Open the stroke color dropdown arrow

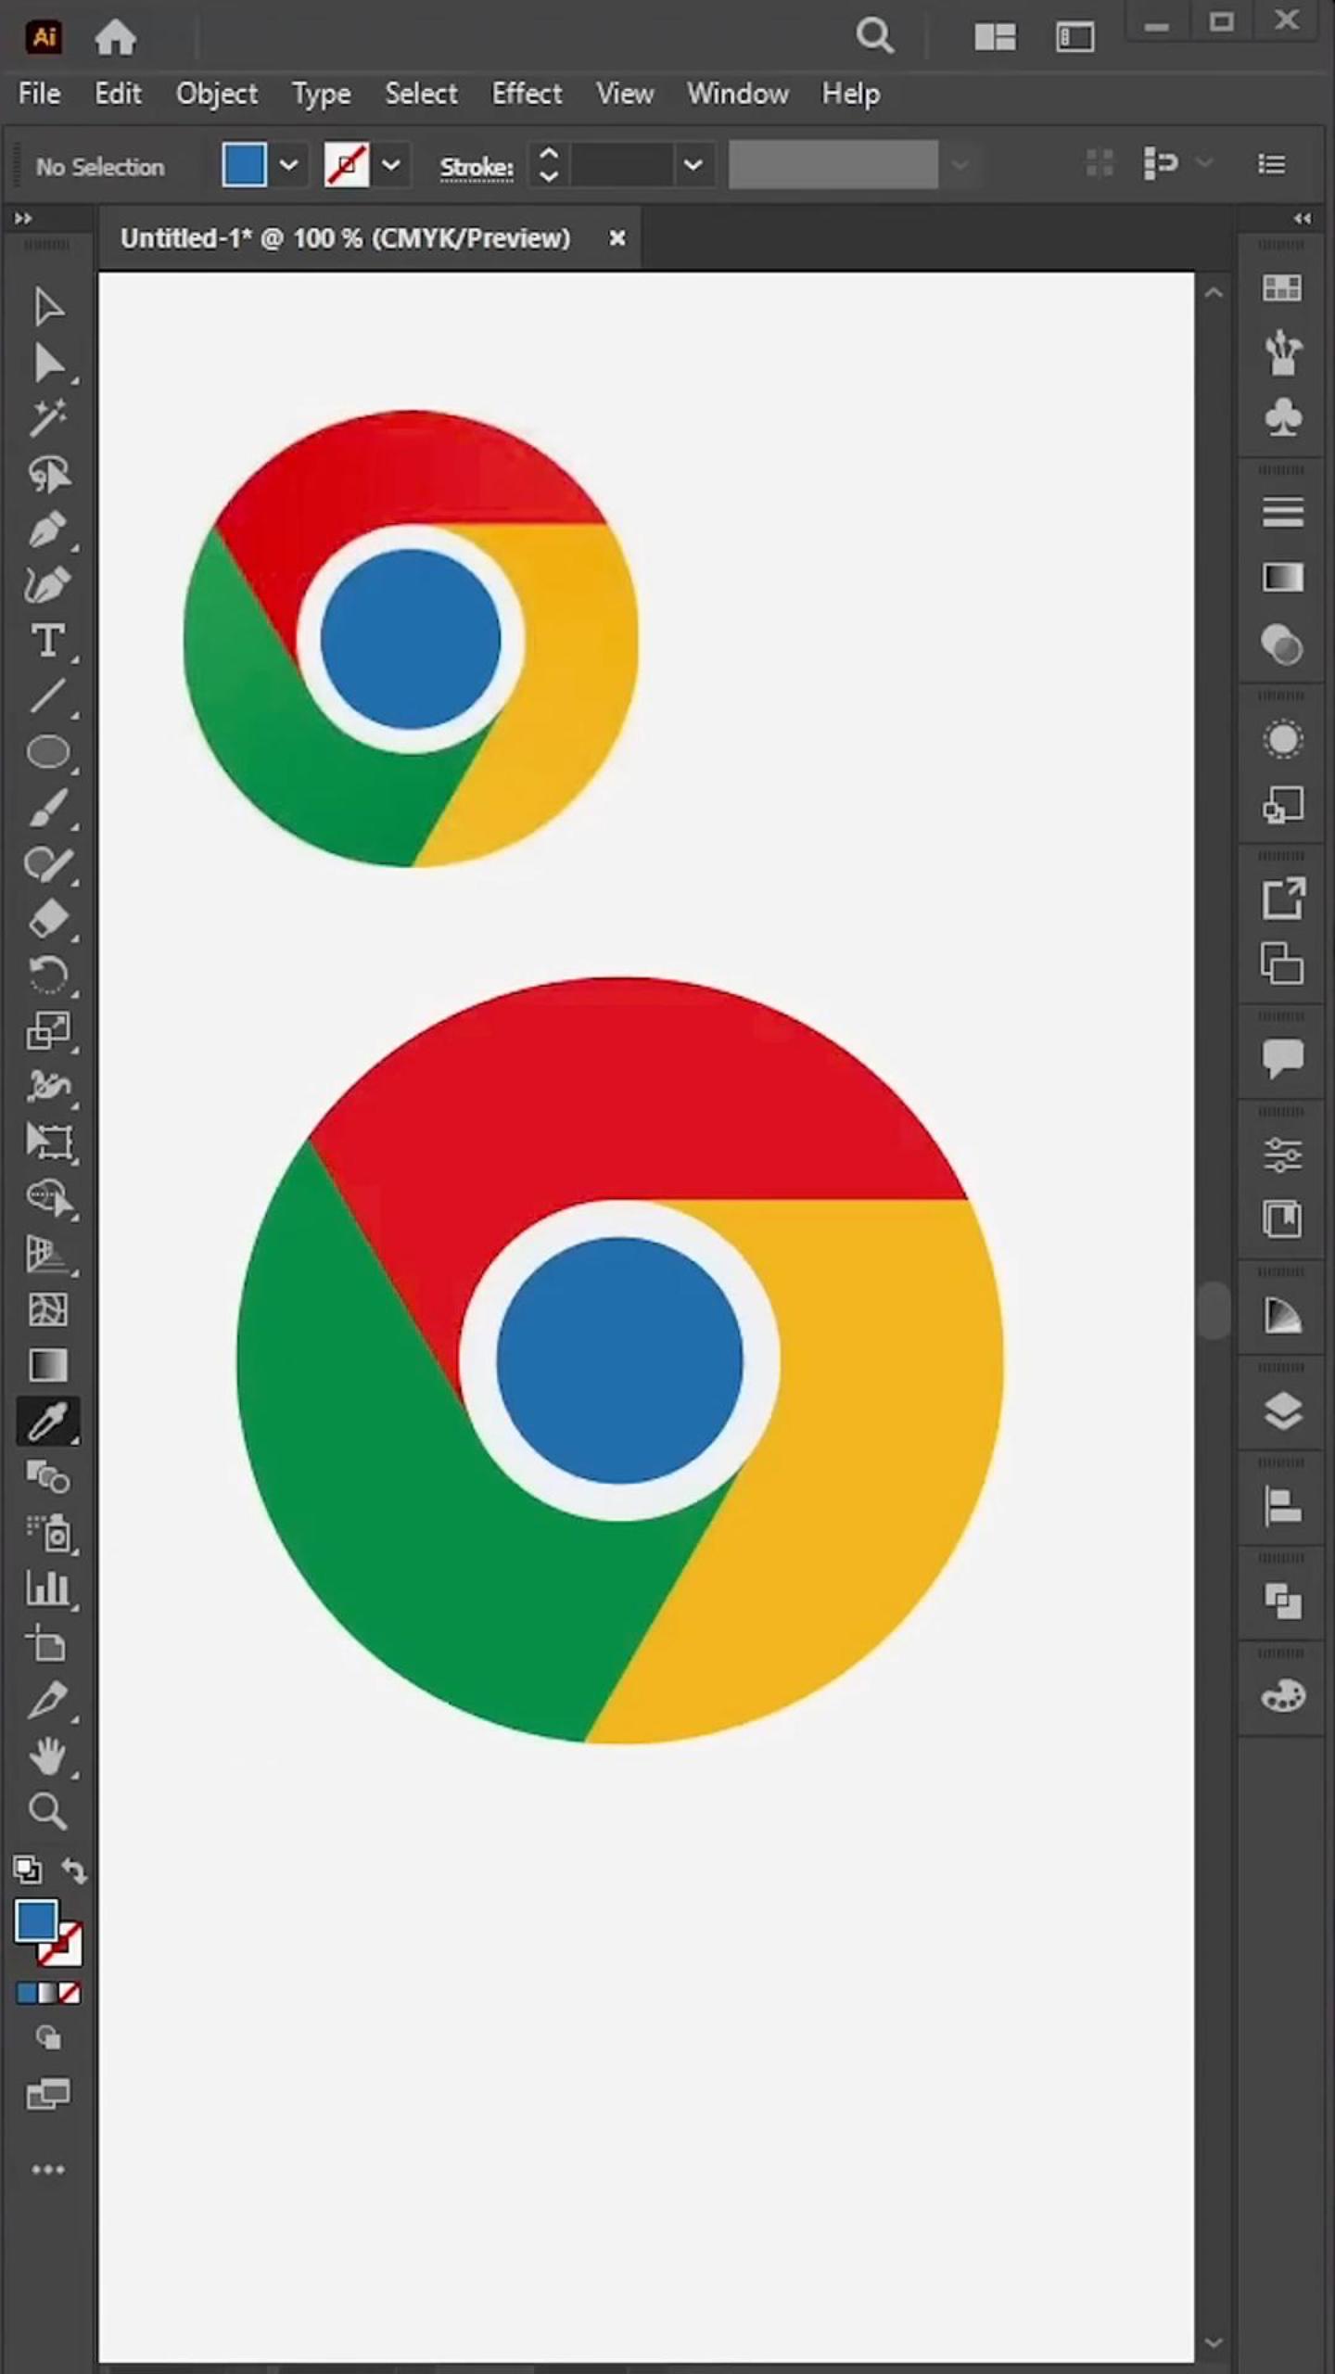(391, 165)
